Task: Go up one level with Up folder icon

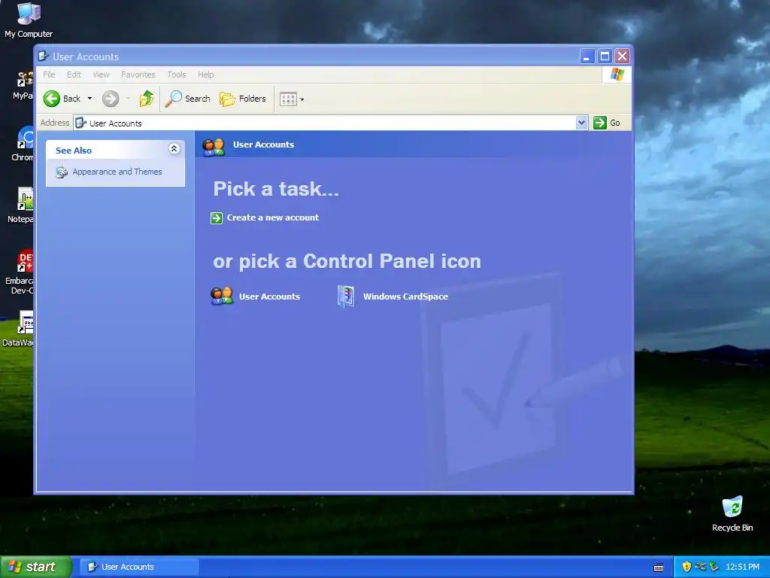Action: [147, 99]
